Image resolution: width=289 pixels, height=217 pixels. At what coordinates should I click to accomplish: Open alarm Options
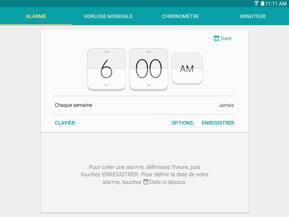click(x=182, y=123)
